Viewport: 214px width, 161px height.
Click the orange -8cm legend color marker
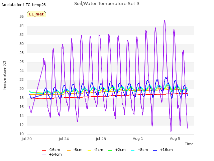(69, 150)
